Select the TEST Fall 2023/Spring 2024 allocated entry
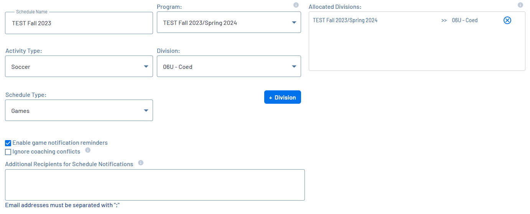The image size is (530, 214). click(x=345, y=20)
